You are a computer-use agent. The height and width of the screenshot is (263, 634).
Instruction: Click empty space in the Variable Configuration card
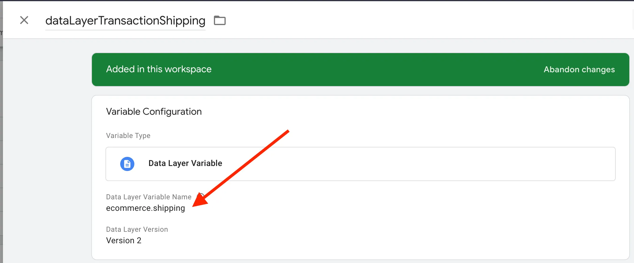pos(412,224)
